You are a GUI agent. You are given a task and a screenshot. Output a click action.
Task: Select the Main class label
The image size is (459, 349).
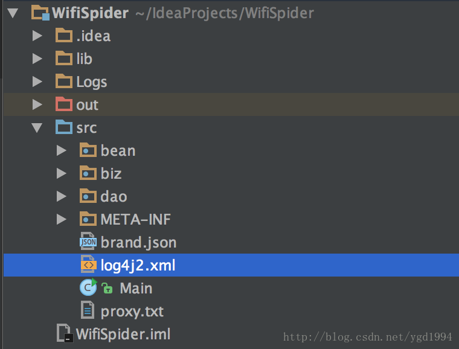(x=136, y=288)
